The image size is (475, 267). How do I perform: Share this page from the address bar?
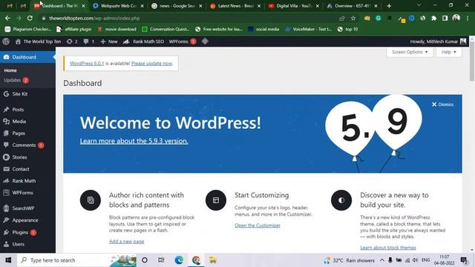pos(342,18)
